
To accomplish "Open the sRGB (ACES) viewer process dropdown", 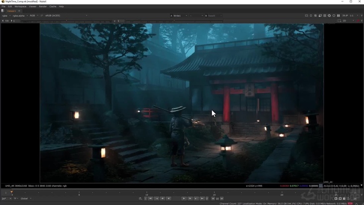I will pyautogui.click(x=66, y=15).
